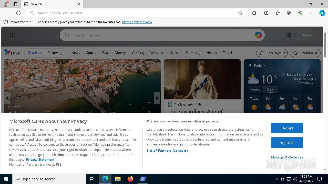Click Reject All cookies button
Image resolution: width=328 pixels, height=184 pixels.
(x=287, y=143)
